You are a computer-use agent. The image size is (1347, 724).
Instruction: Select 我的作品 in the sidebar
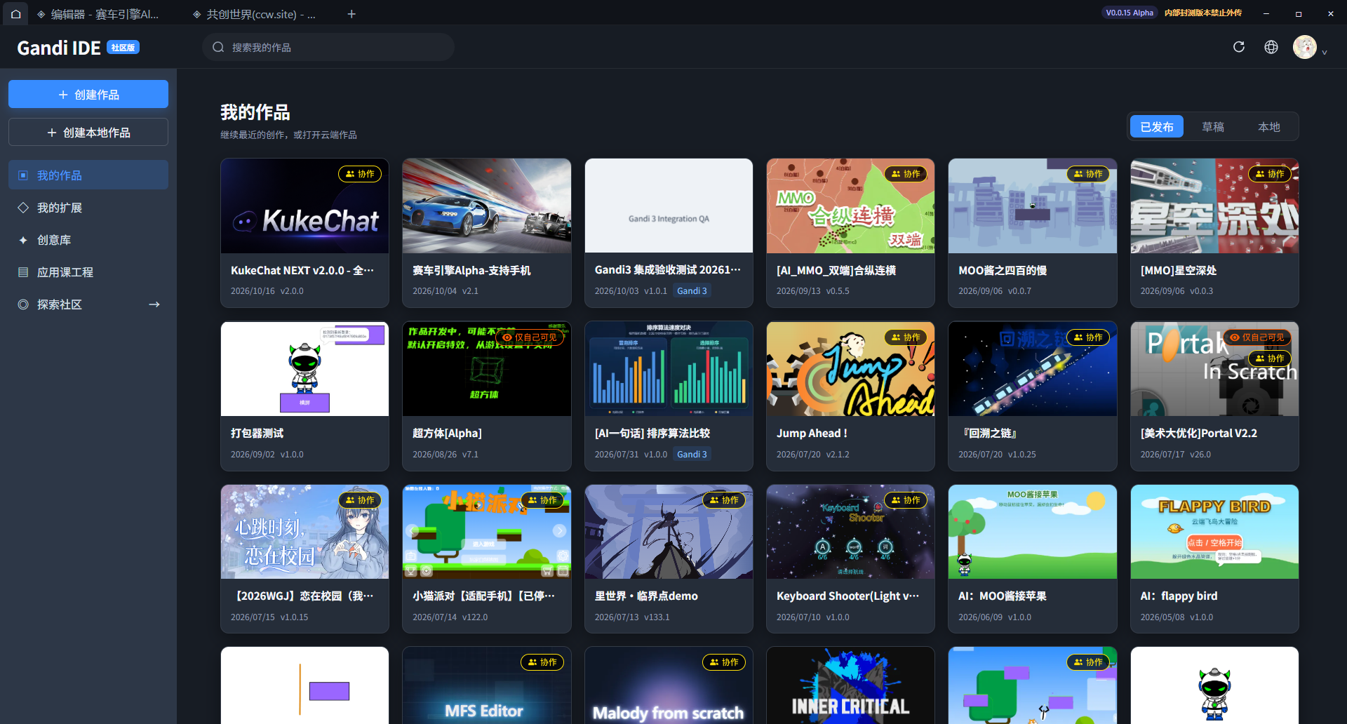pos(88,175)
